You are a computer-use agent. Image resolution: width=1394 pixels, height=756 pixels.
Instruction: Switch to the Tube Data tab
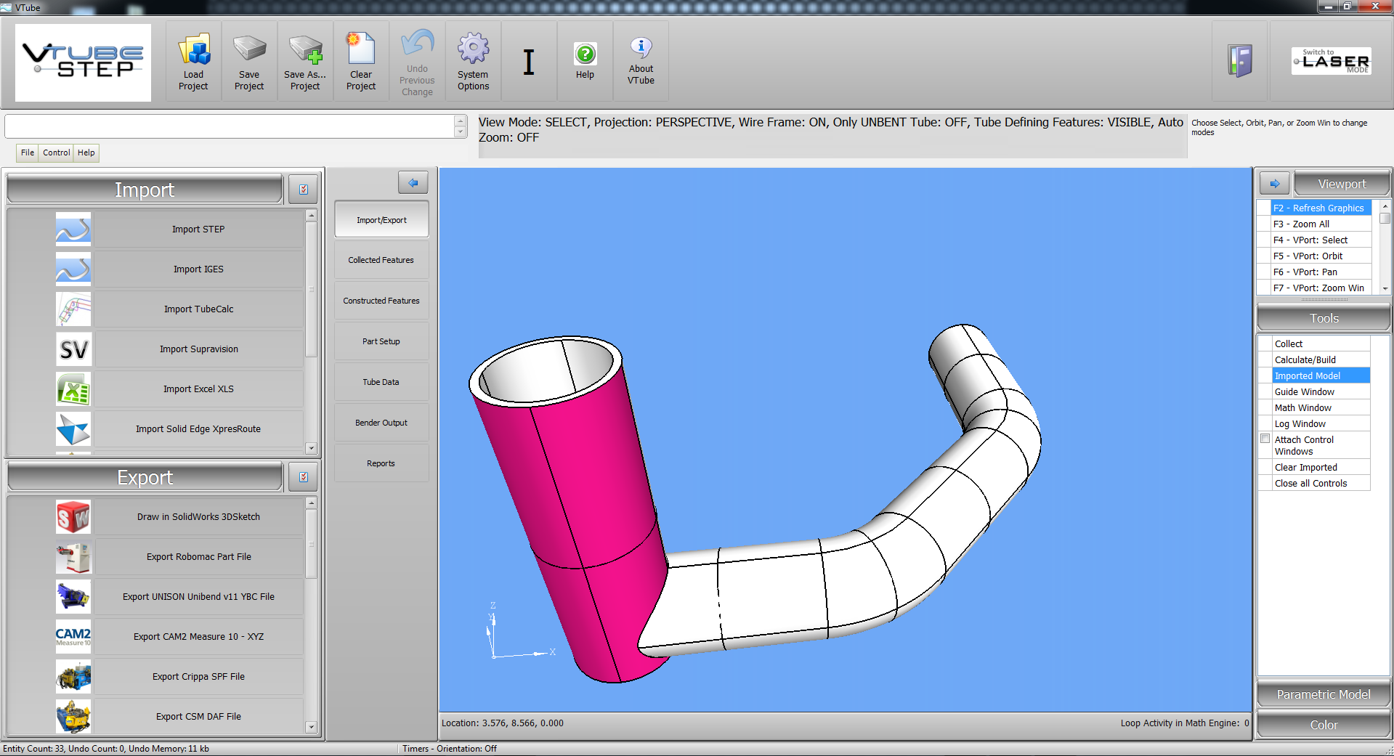coord(381,382)
